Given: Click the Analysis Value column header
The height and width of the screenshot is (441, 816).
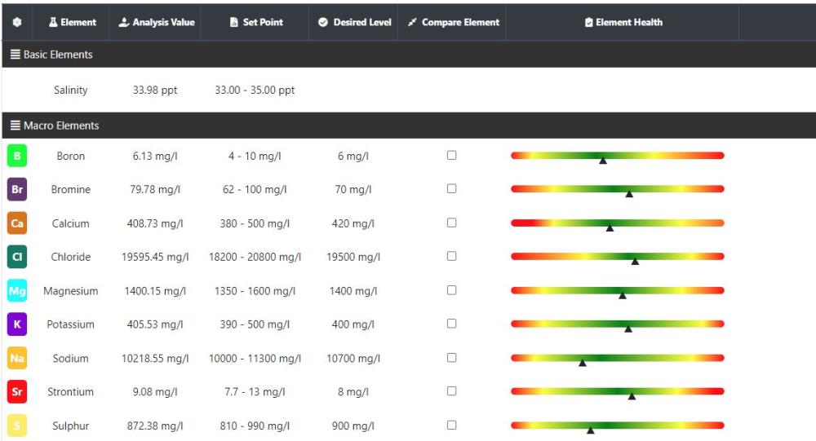Looking at the screenshot, I should 157,23.
